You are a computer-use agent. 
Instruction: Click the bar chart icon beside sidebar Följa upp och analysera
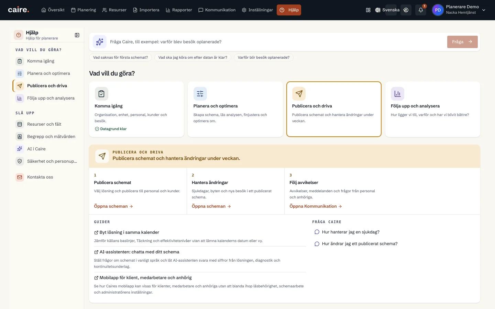[20, 98]
